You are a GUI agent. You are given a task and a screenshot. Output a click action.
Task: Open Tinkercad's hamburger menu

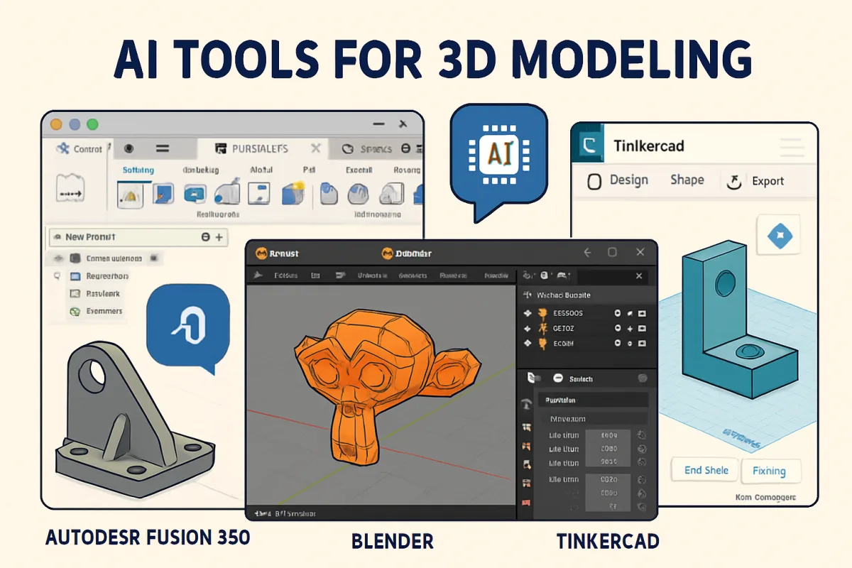coord(792,147)
